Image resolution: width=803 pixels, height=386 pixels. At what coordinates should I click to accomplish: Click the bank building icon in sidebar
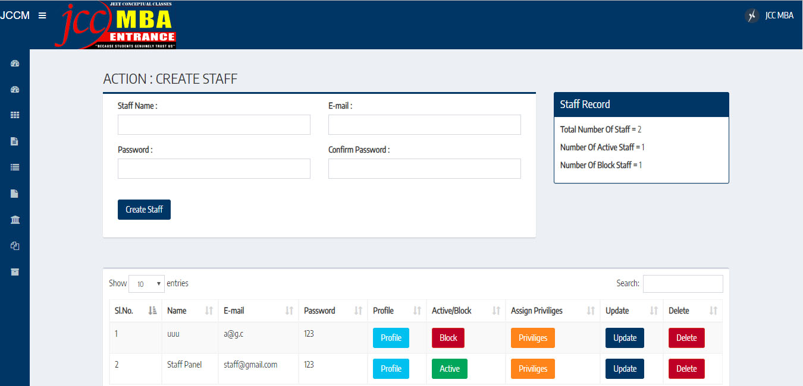tap(15, 220)
